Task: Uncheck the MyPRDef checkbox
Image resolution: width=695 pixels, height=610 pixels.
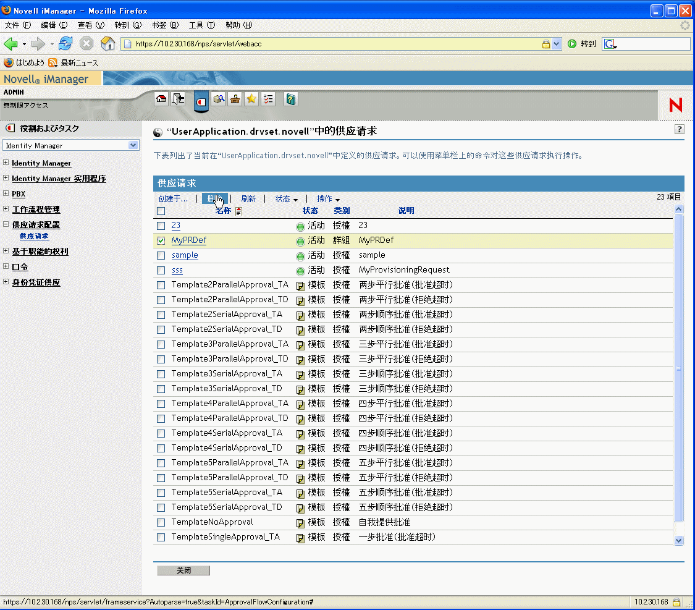Action: [161, 240]
